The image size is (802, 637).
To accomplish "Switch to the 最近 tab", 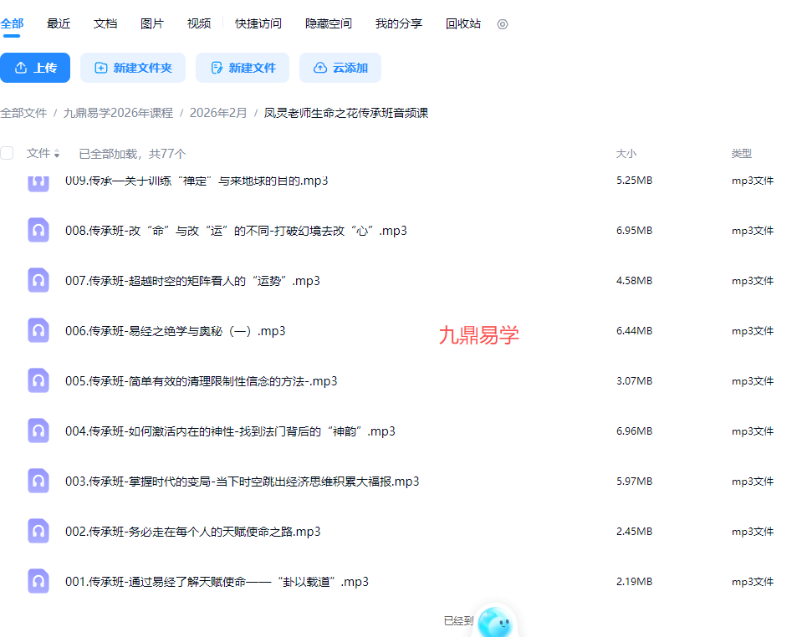I will (59, 23).
